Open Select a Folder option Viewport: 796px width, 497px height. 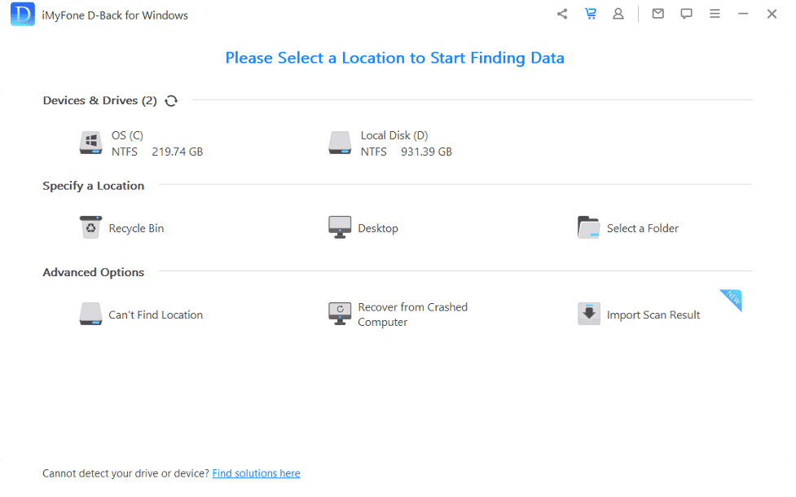coord(627,228)
